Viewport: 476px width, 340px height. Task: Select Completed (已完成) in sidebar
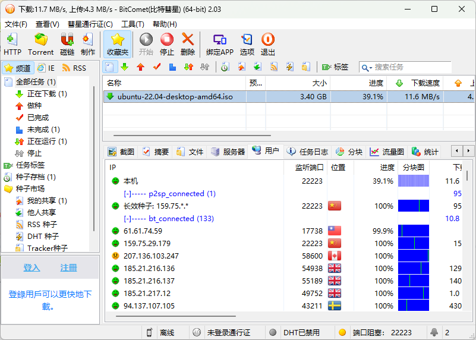click(x=37, y=118)
